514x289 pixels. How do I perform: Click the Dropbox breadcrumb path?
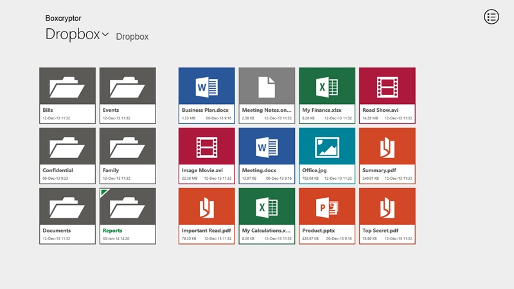coord(132,37)
